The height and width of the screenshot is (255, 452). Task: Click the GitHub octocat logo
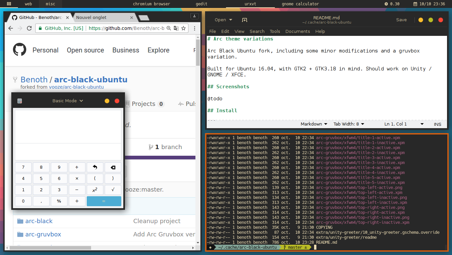coord(20,50)
